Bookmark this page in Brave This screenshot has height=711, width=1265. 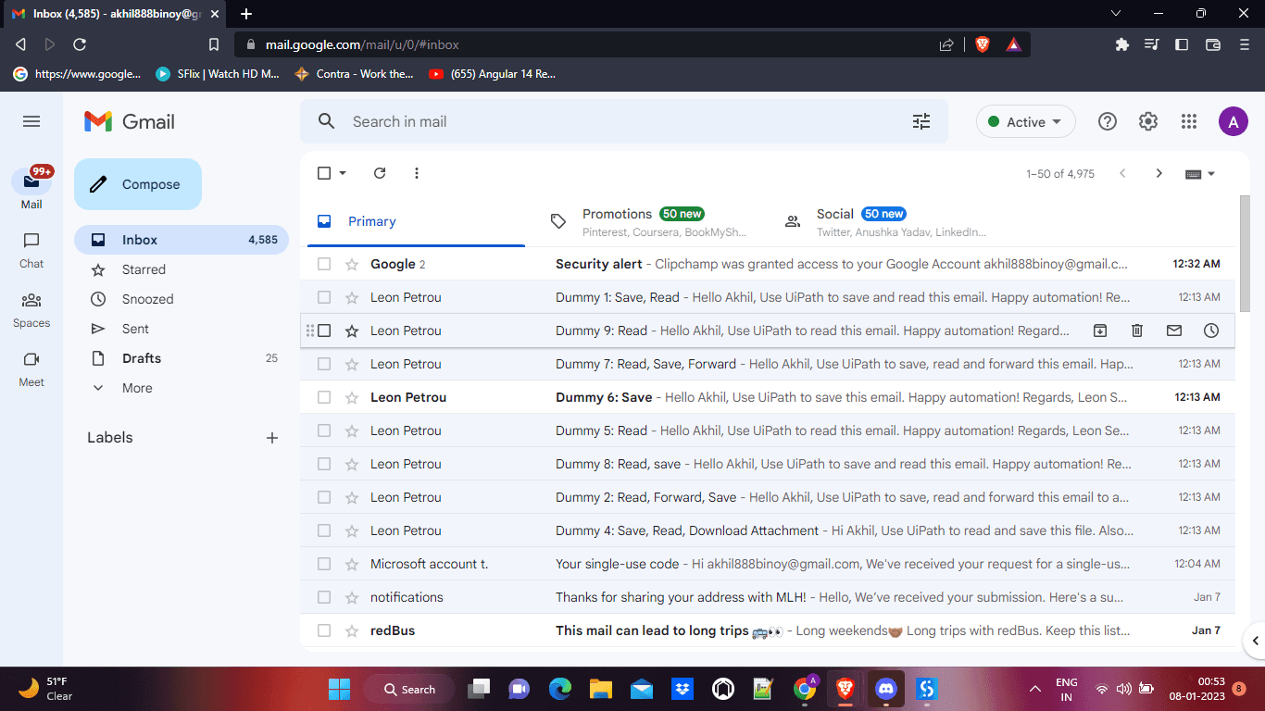point(214,44)
